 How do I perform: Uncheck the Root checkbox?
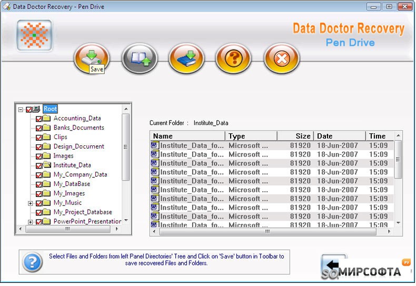29,110
